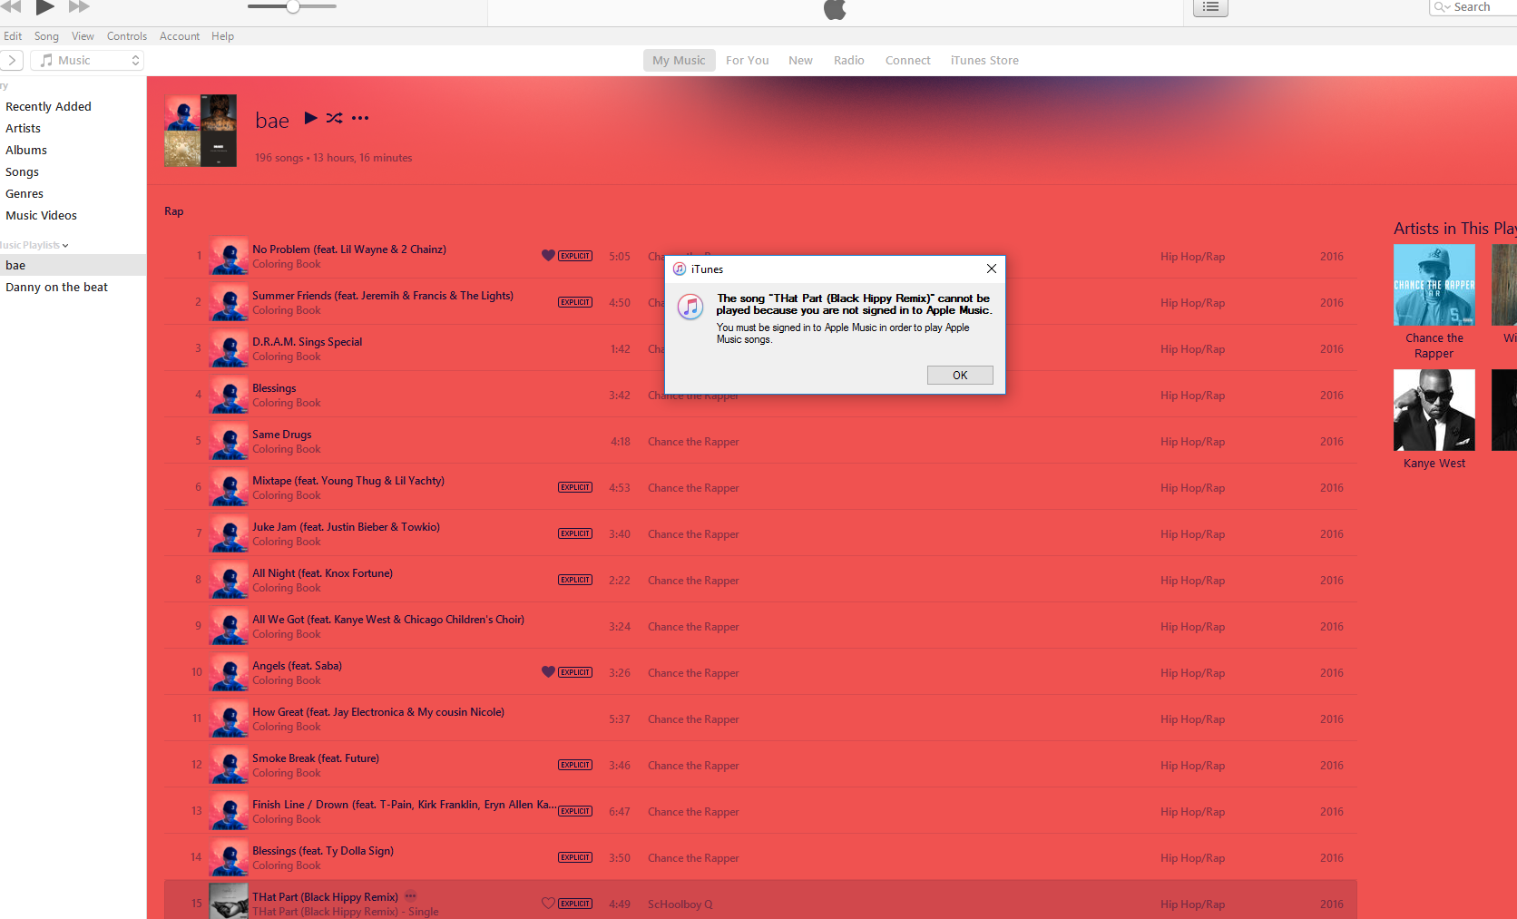Screen dimensions: 1517x919
Task: Switch to the Radio tab
Action: point(849,61)
